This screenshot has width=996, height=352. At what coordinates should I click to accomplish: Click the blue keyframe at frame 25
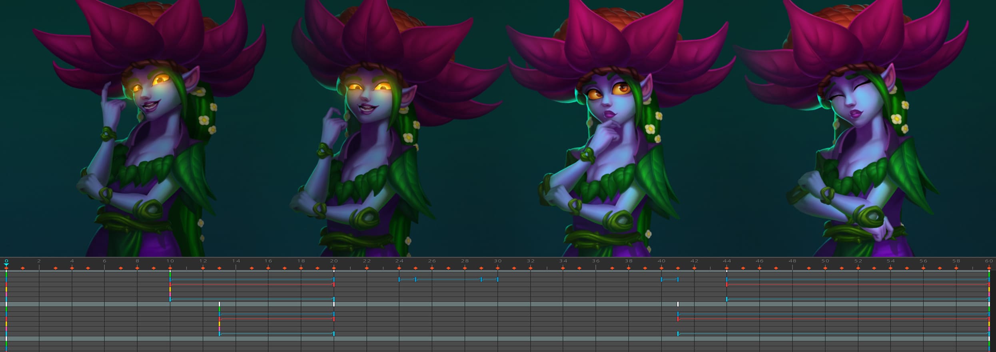click(x=416, y=279)
